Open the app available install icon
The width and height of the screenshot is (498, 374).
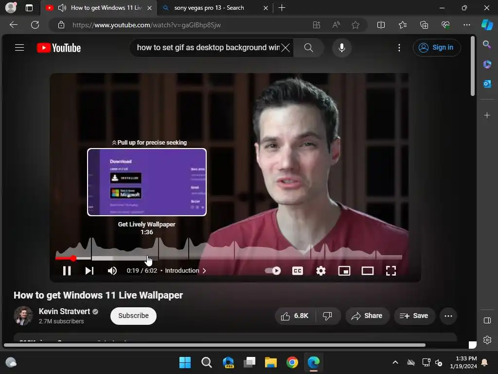point(317,25)
